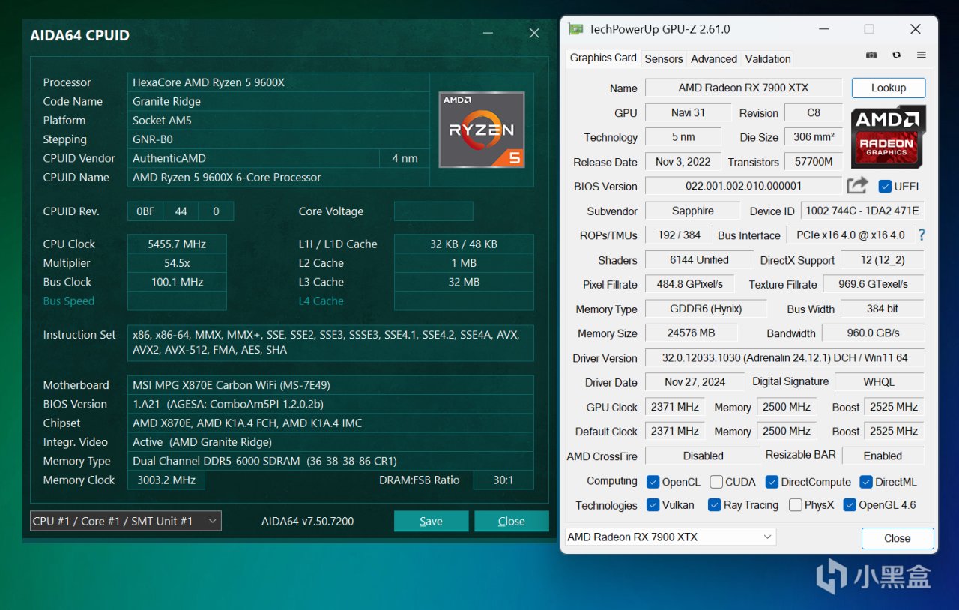Click the Close button in AIDA64
The image size is (959, 610).
(512, 521)
